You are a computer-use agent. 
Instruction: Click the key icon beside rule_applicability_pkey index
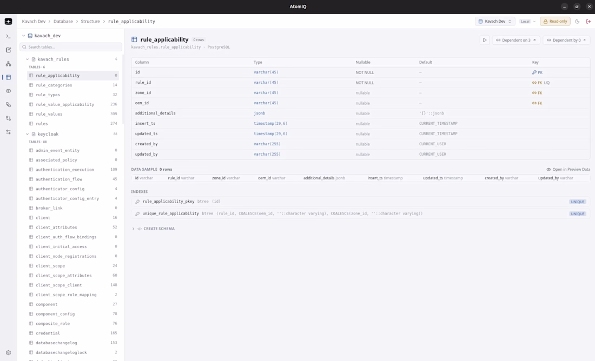point(137,202)
